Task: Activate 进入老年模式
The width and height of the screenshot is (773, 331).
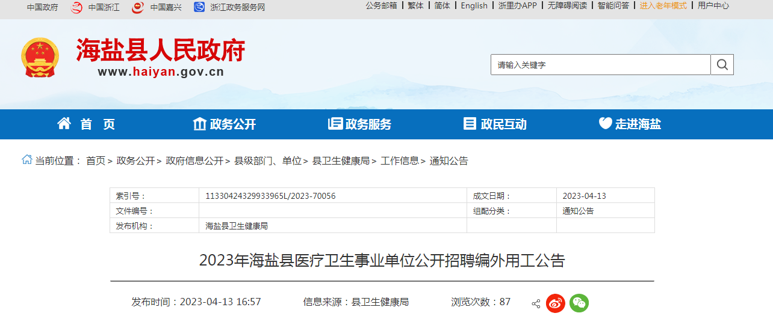Action: coord(663,5)
